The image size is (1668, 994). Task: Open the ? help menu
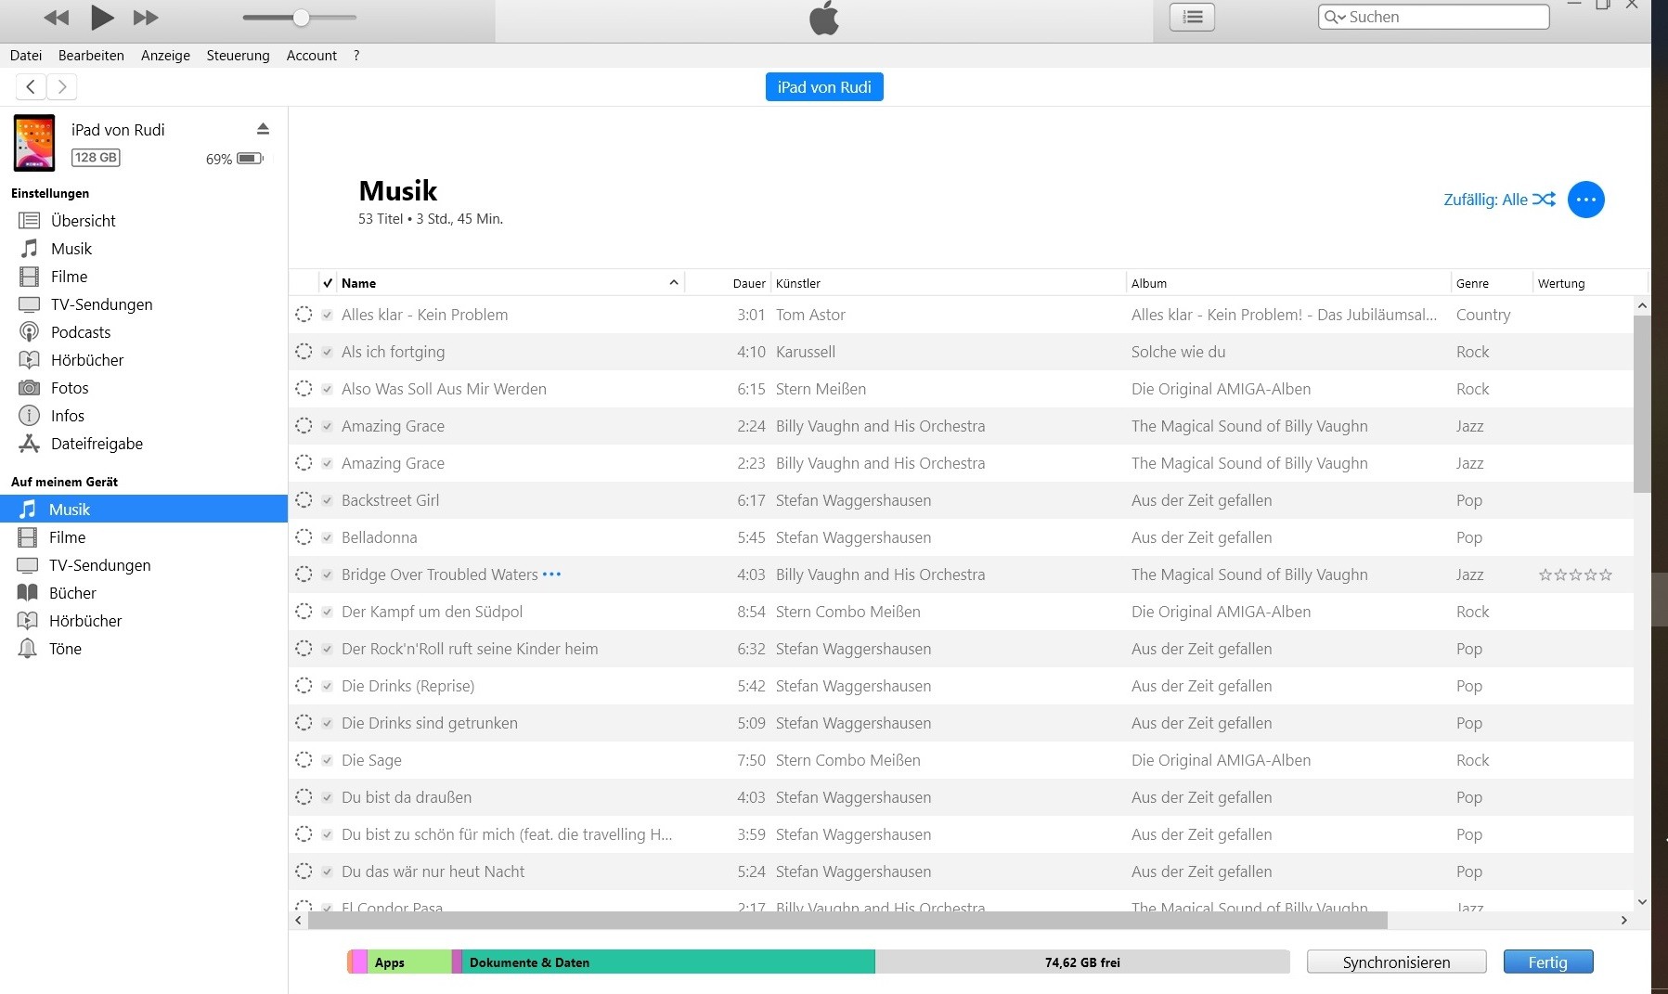tap(356, 56)
